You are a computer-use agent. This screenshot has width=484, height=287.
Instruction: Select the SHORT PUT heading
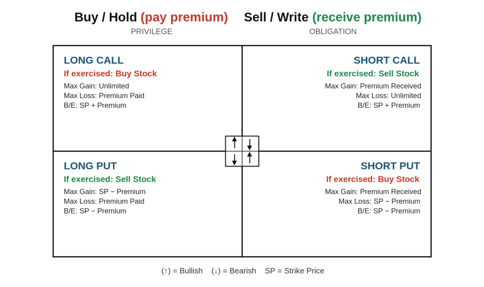point(390,166)
